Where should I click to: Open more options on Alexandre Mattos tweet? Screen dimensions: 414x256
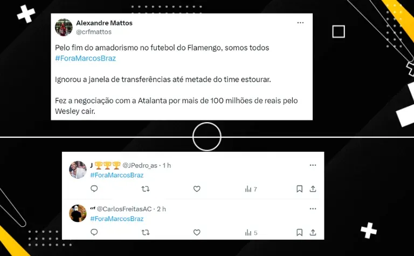(x=300, y=23)
